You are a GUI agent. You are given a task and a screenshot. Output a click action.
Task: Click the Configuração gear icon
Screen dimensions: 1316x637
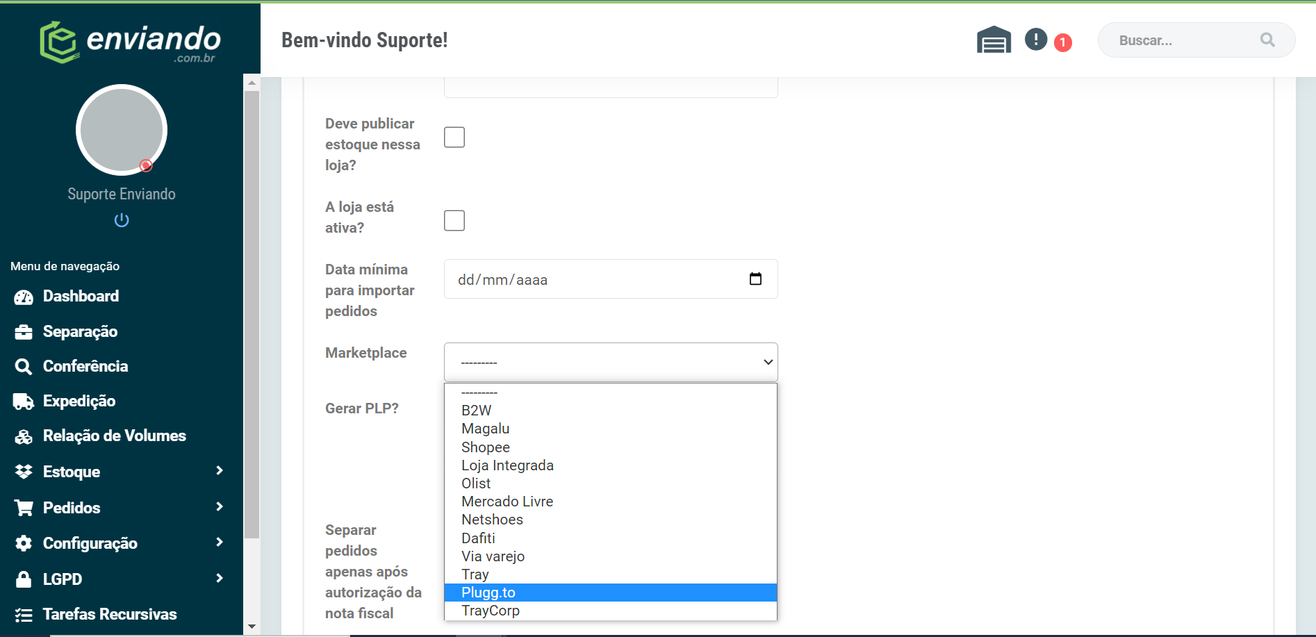coord(24,543)
